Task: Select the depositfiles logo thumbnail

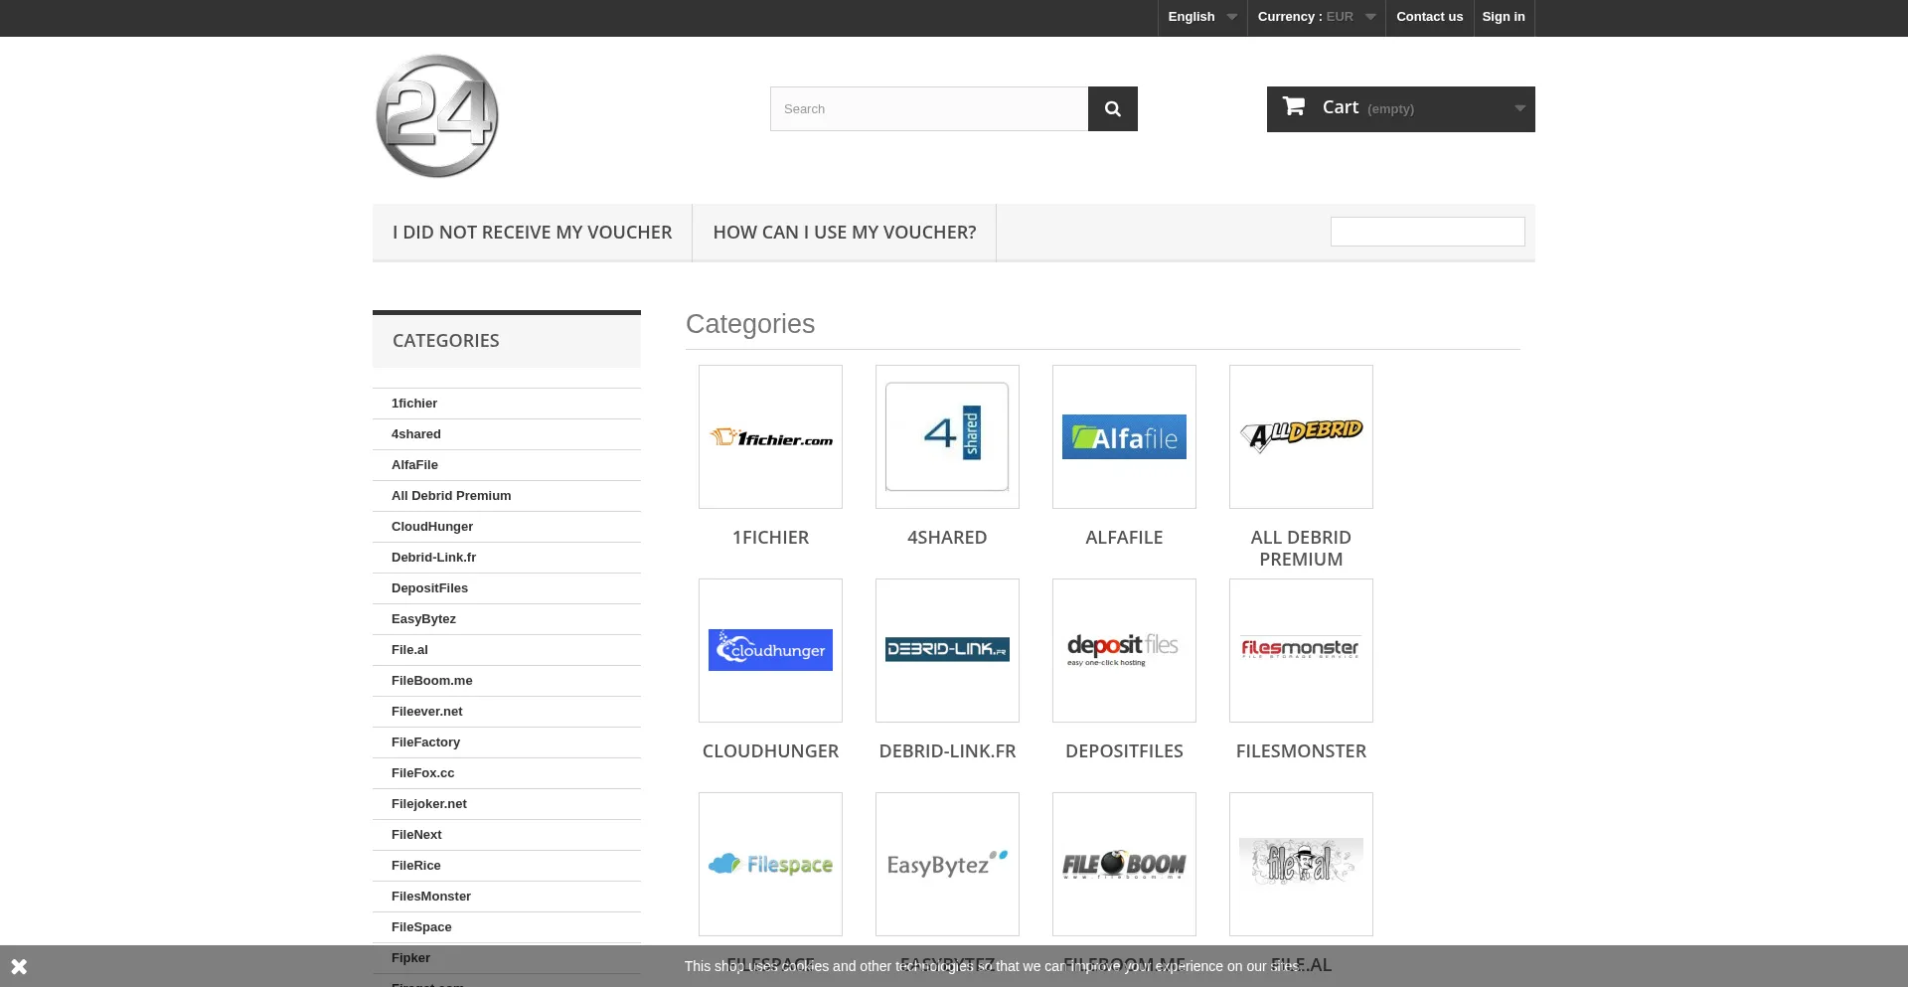Action: click(1124, 651)
